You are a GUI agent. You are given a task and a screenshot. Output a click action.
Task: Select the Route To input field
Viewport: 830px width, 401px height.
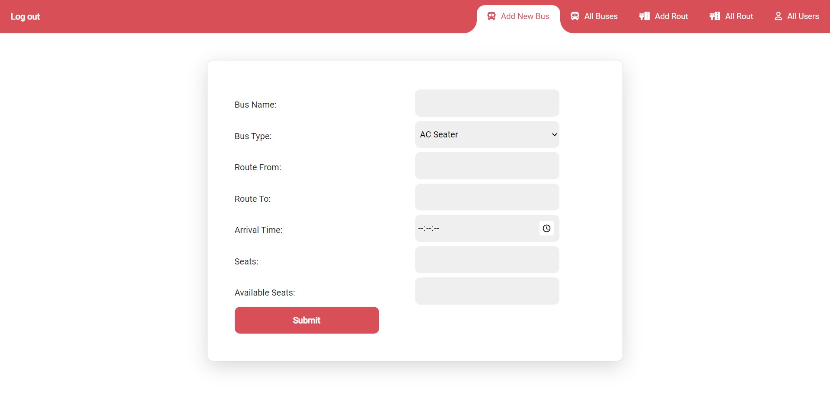coord(487,197)
